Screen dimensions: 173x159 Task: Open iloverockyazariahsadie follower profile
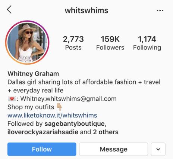43,132
